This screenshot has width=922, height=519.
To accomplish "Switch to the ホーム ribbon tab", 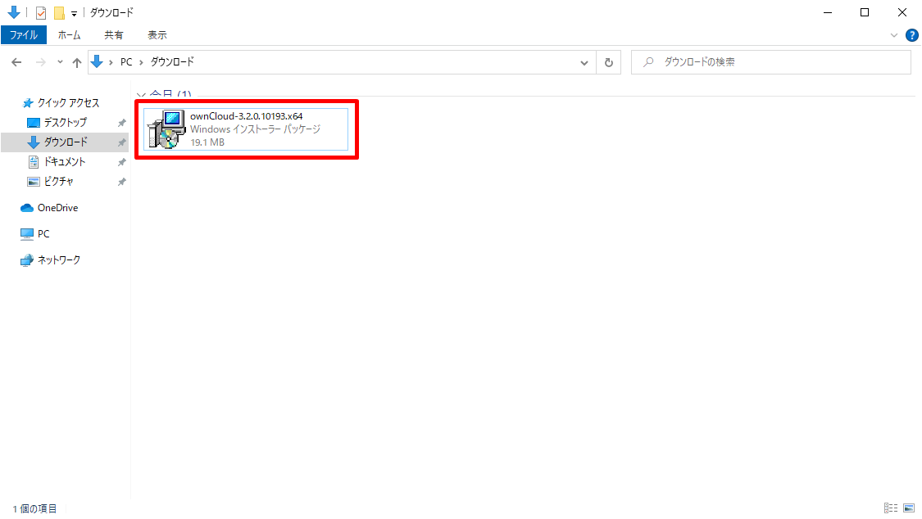I will 69,35.
